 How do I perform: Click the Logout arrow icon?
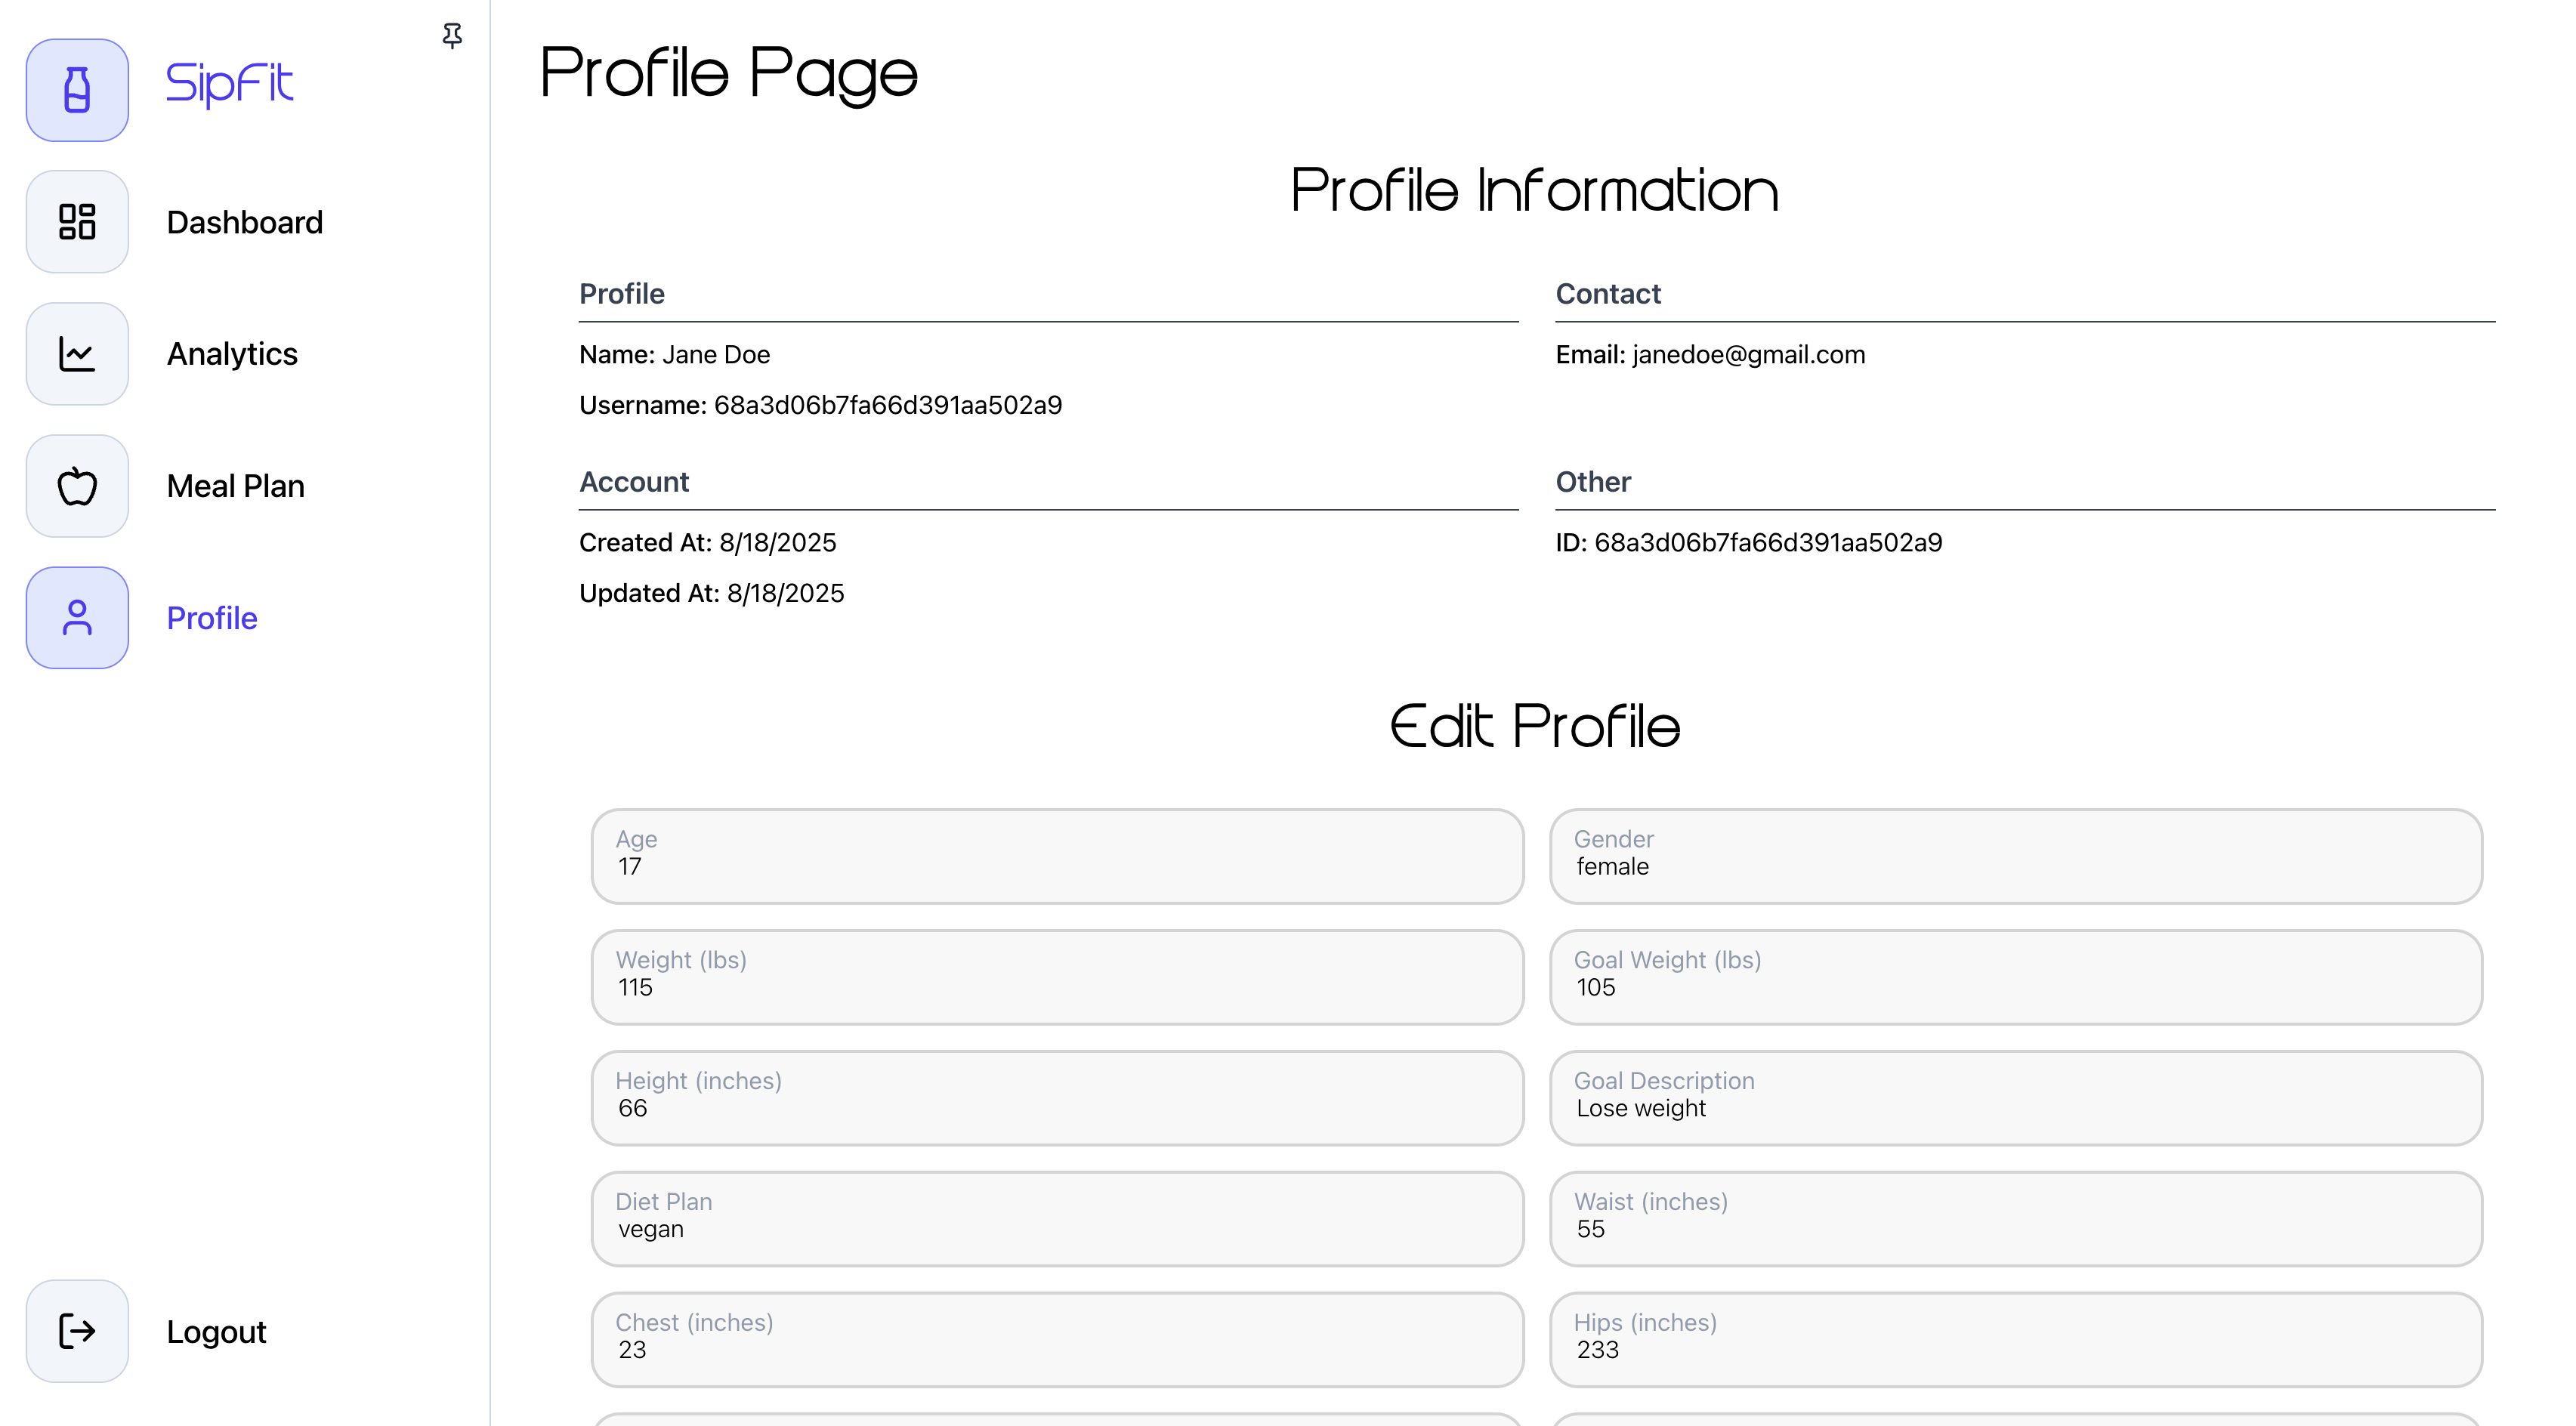coord(77,1331)
